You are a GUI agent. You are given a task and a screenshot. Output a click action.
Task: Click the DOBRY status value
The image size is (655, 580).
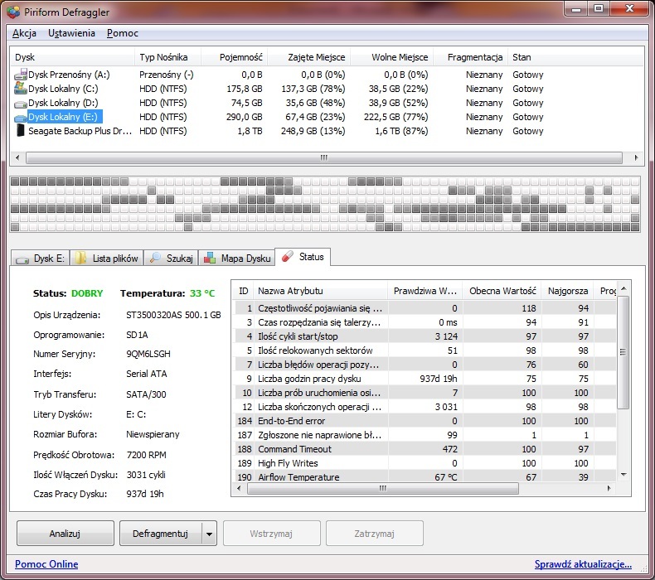87,293
